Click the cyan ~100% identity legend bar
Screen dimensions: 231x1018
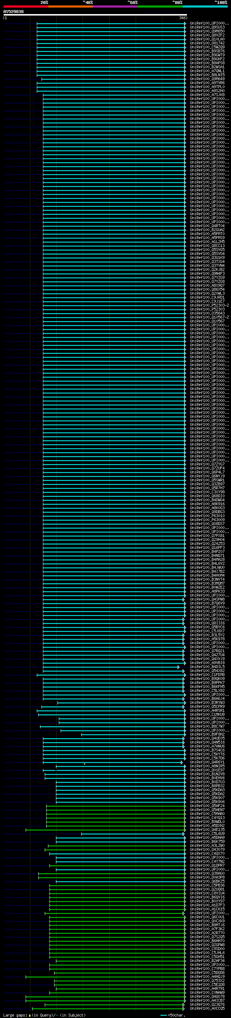205,7
